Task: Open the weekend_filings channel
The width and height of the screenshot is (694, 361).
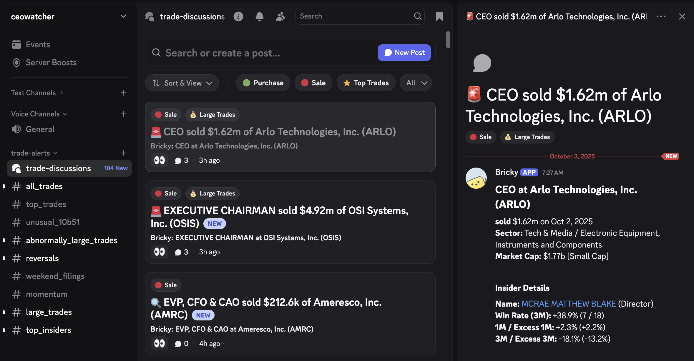Action: 69,276
